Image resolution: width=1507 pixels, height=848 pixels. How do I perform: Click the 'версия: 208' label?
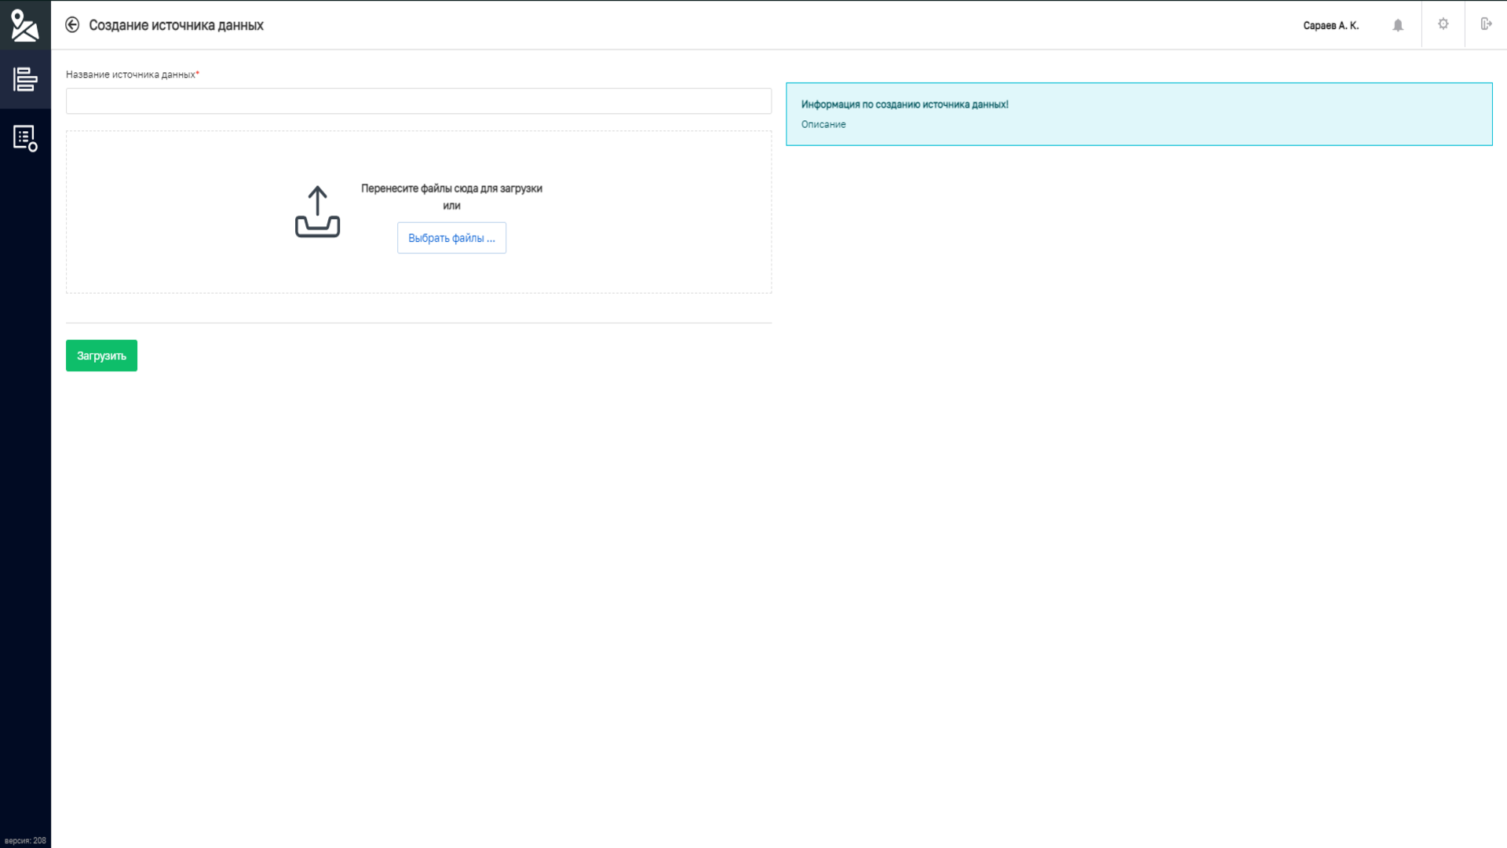(25, 840)
